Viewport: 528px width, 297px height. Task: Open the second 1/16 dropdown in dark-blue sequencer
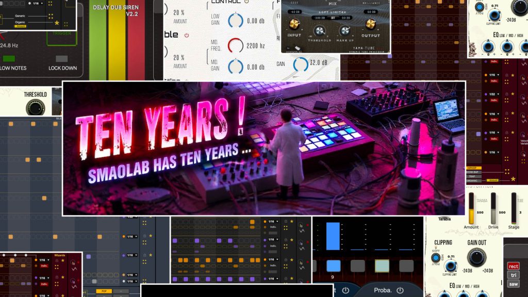pyautogui.click(x=132, y=255)
